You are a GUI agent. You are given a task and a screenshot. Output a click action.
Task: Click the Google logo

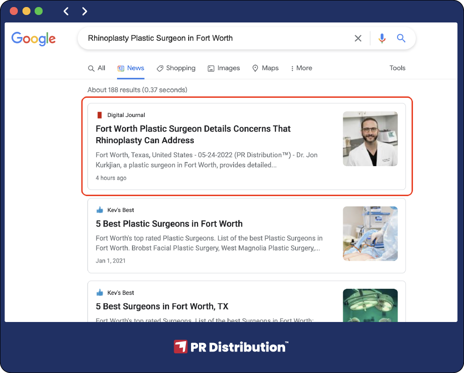pos(33,38)
